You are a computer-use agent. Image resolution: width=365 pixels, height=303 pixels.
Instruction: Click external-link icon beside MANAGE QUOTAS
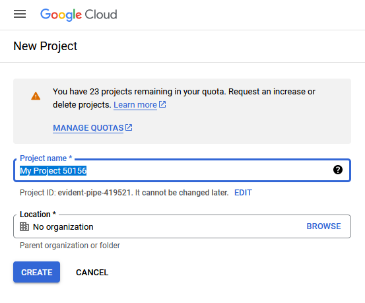click(129, 127)
